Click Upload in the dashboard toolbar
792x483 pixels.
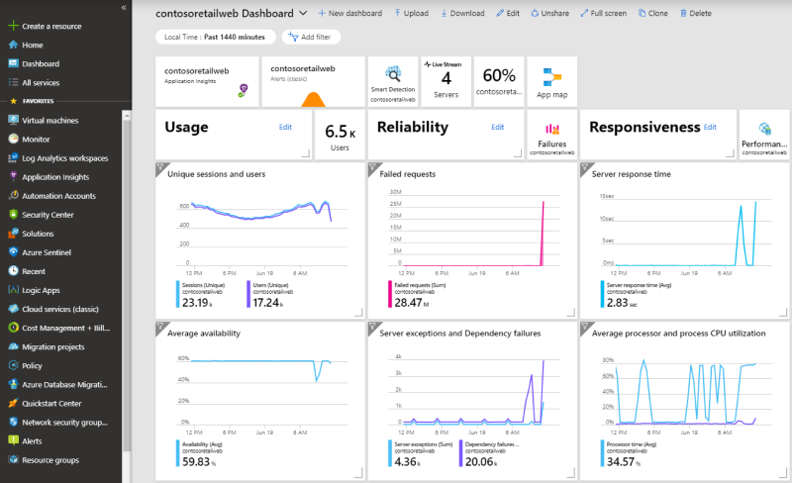click(411, 13)
